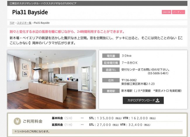Click the 延長料金 (1H) row label
The width and height of the screenshot is (190, 137).
point(62,125)
